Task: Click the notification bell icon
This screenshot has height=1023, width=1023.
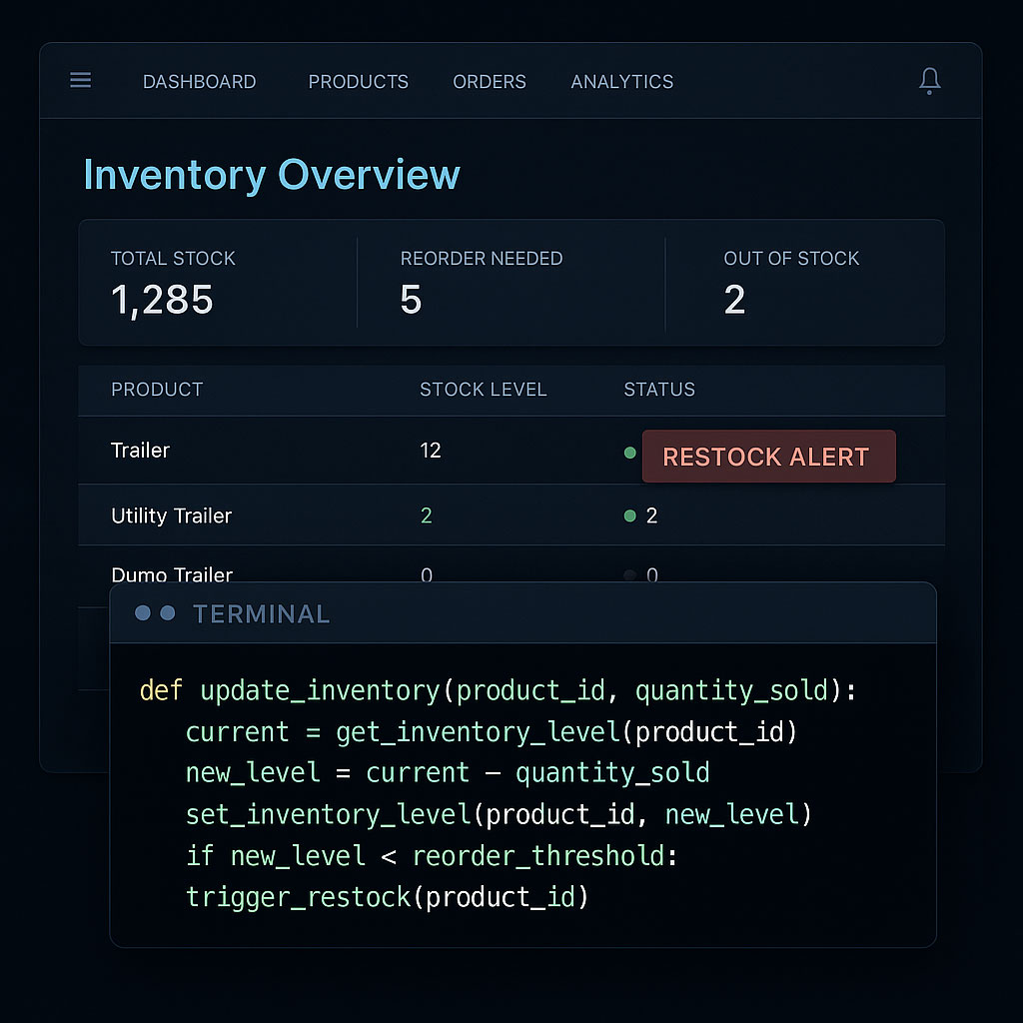Action: (929, 81)
